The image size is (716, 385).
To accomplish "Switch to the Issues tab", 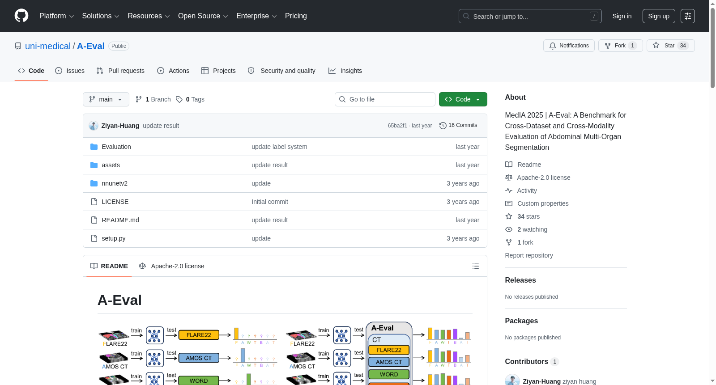I will pyautogui.click(x=70, y=71).
